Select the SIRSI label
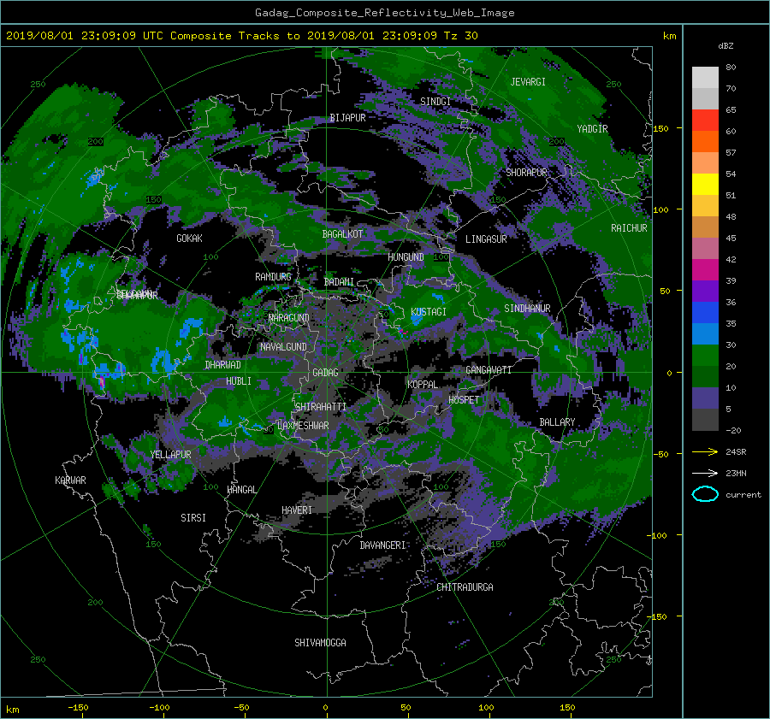 pos(193,518)
